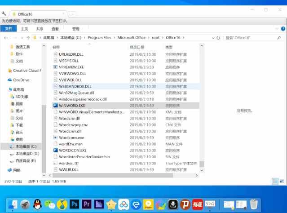
Task: Select WORDICON.EXE file icon
Action: coord(55,151)
